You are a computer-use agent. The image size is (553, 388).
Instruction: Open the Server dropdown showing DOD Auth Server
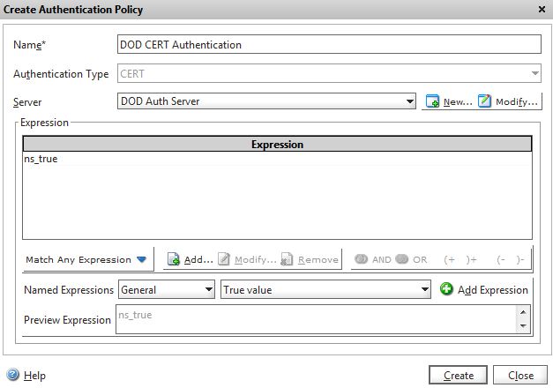tap(266, 101)
